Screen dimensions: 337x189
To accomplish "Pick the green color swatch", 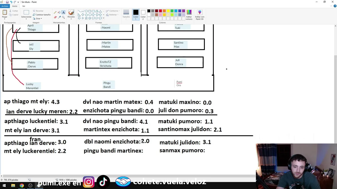I will tap(172, 11).
